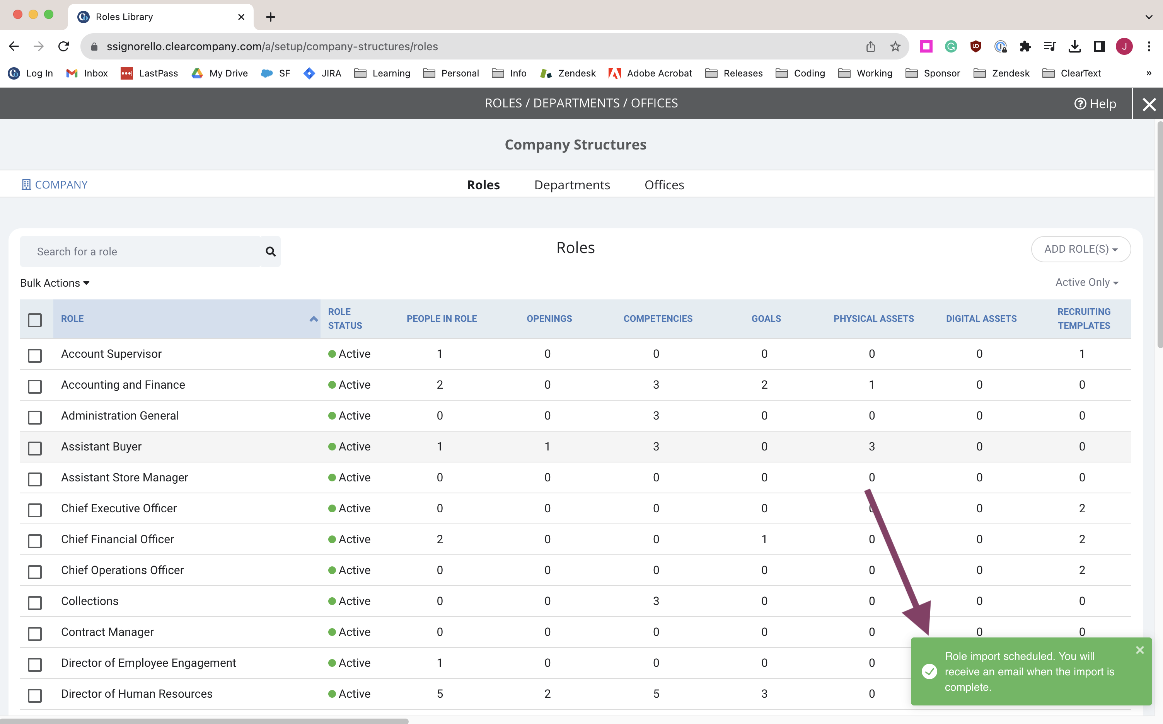The width and height of the screenshot is (1163, 724).
Task: Close the Roles Library tab
Action: 241,17
